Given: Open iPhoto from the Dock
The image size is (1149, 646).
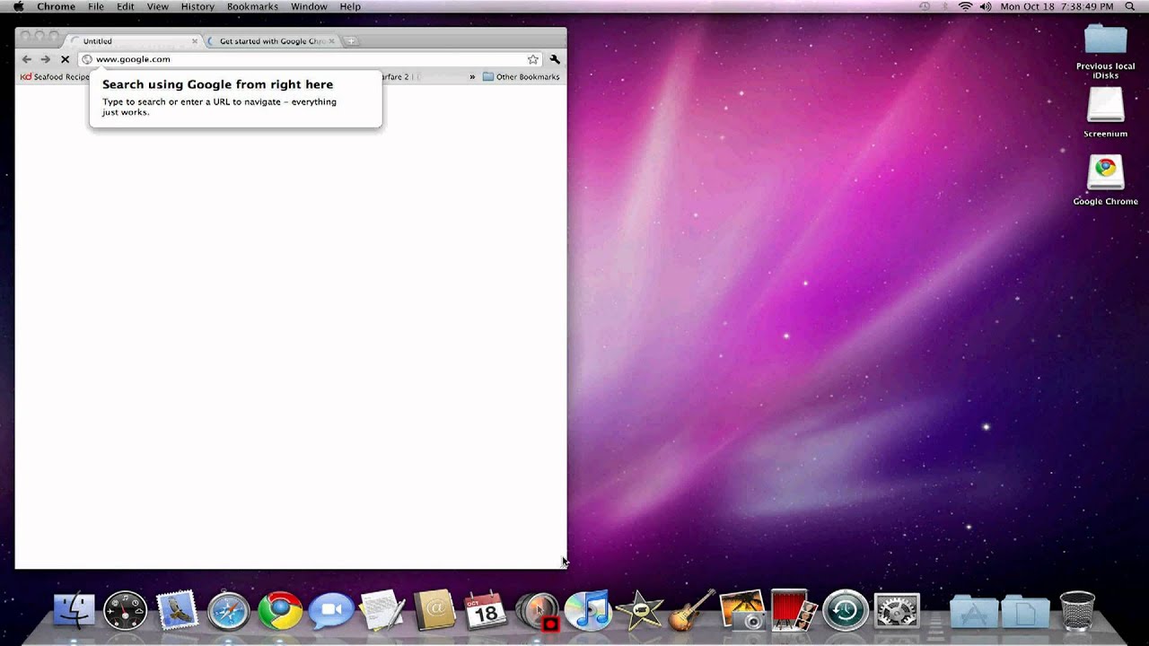Looking at the screenshot, I should pyautogui.click(x=742, y=610).
